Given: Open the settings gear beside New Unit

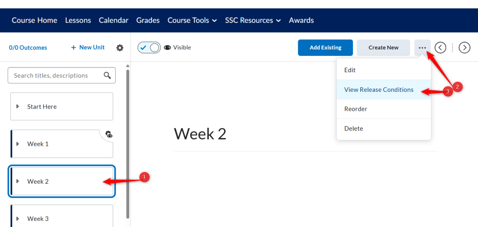Looking at the screenshot, I should tap(120, 48).
